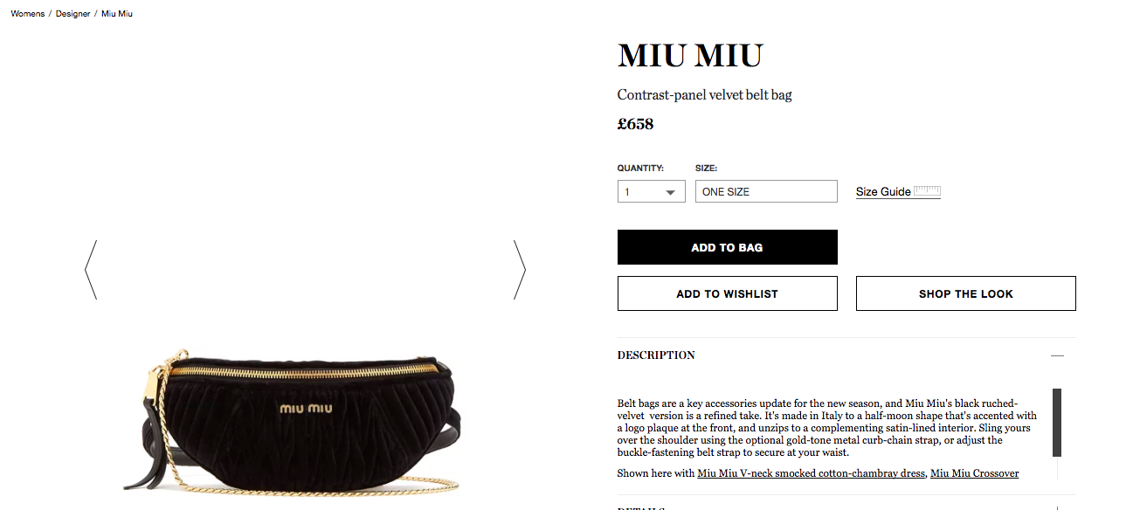This screenshot has width=1133, height=510.
Task: Open the Size Guide link
Action: pos(883,192)
